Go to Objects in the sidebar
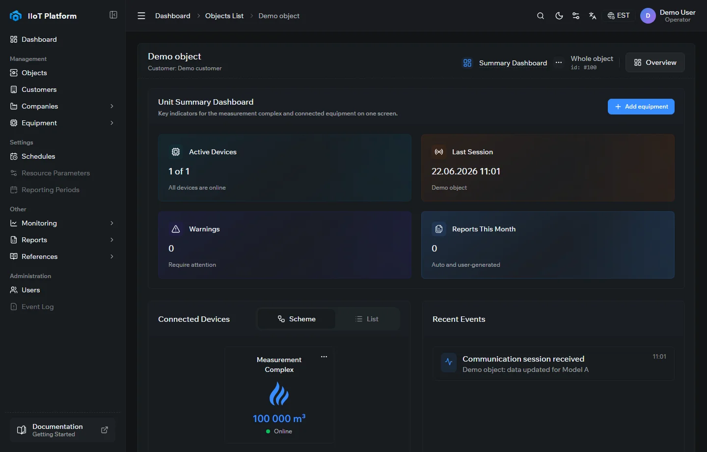Image resolution: width=707 pixels, height=452 pixels. coord(62,73)
